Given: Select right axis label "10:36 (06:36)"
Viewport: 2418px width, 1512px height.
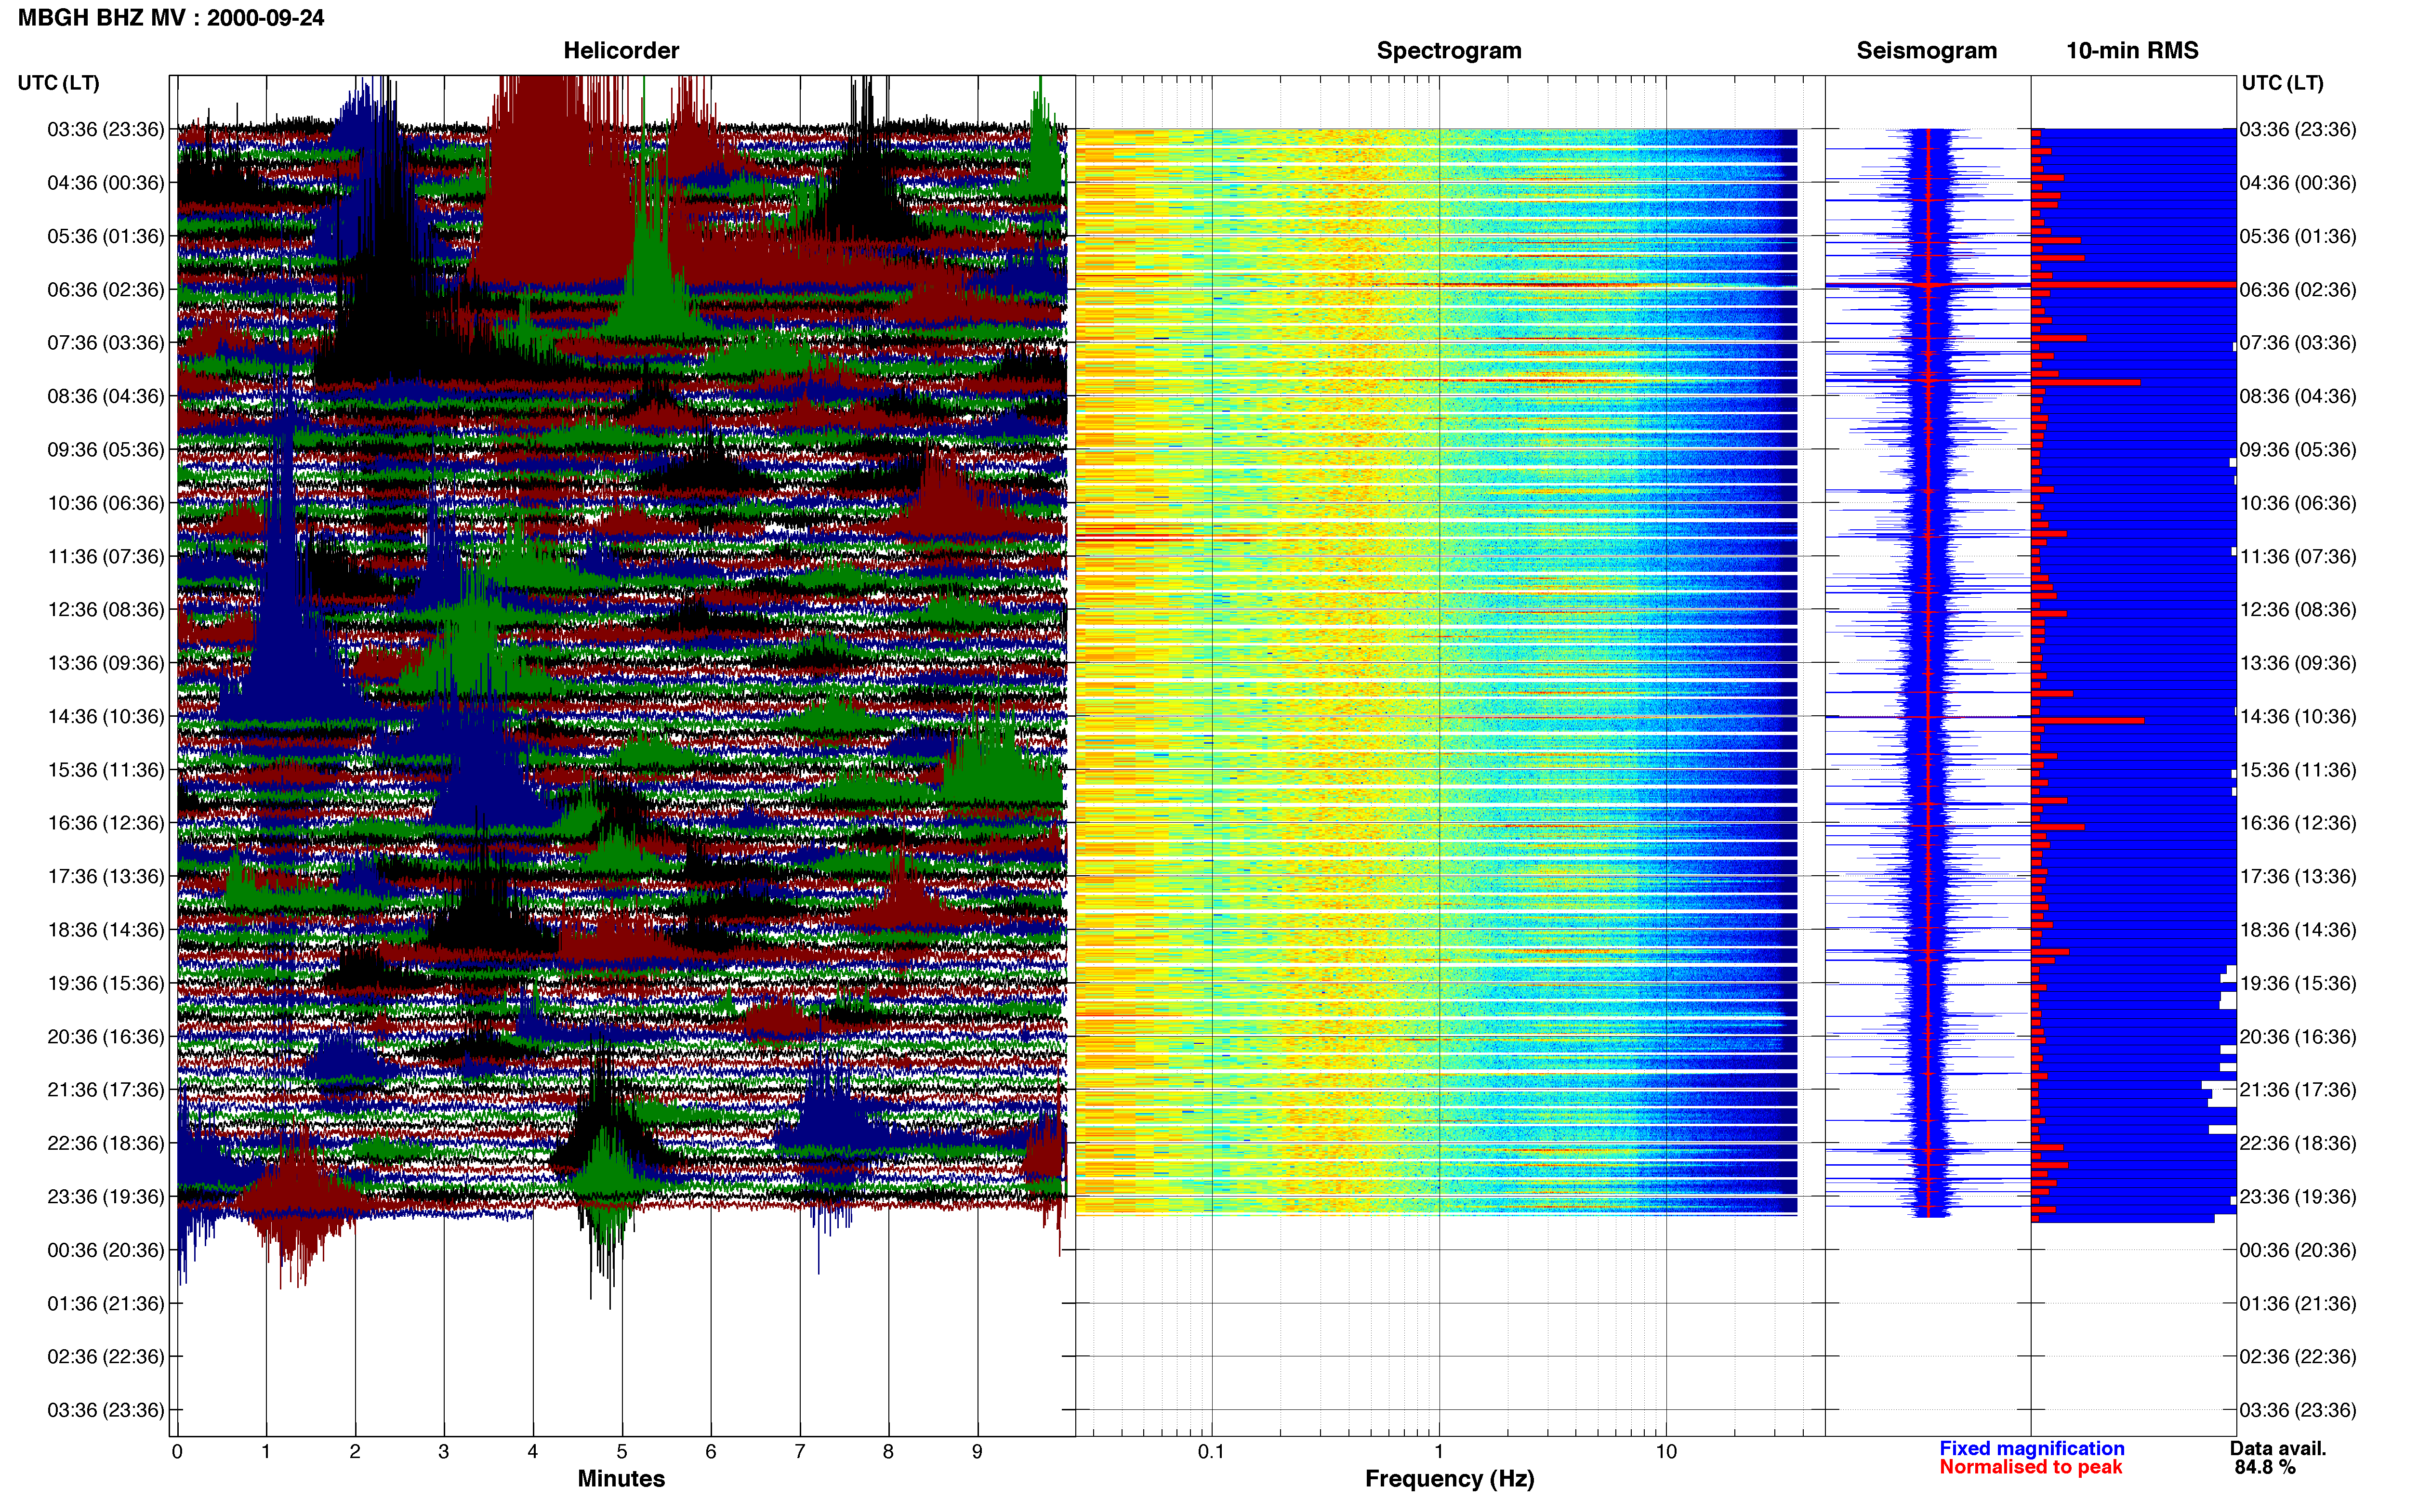Looking at the screenshot, I should point(2298,503).
